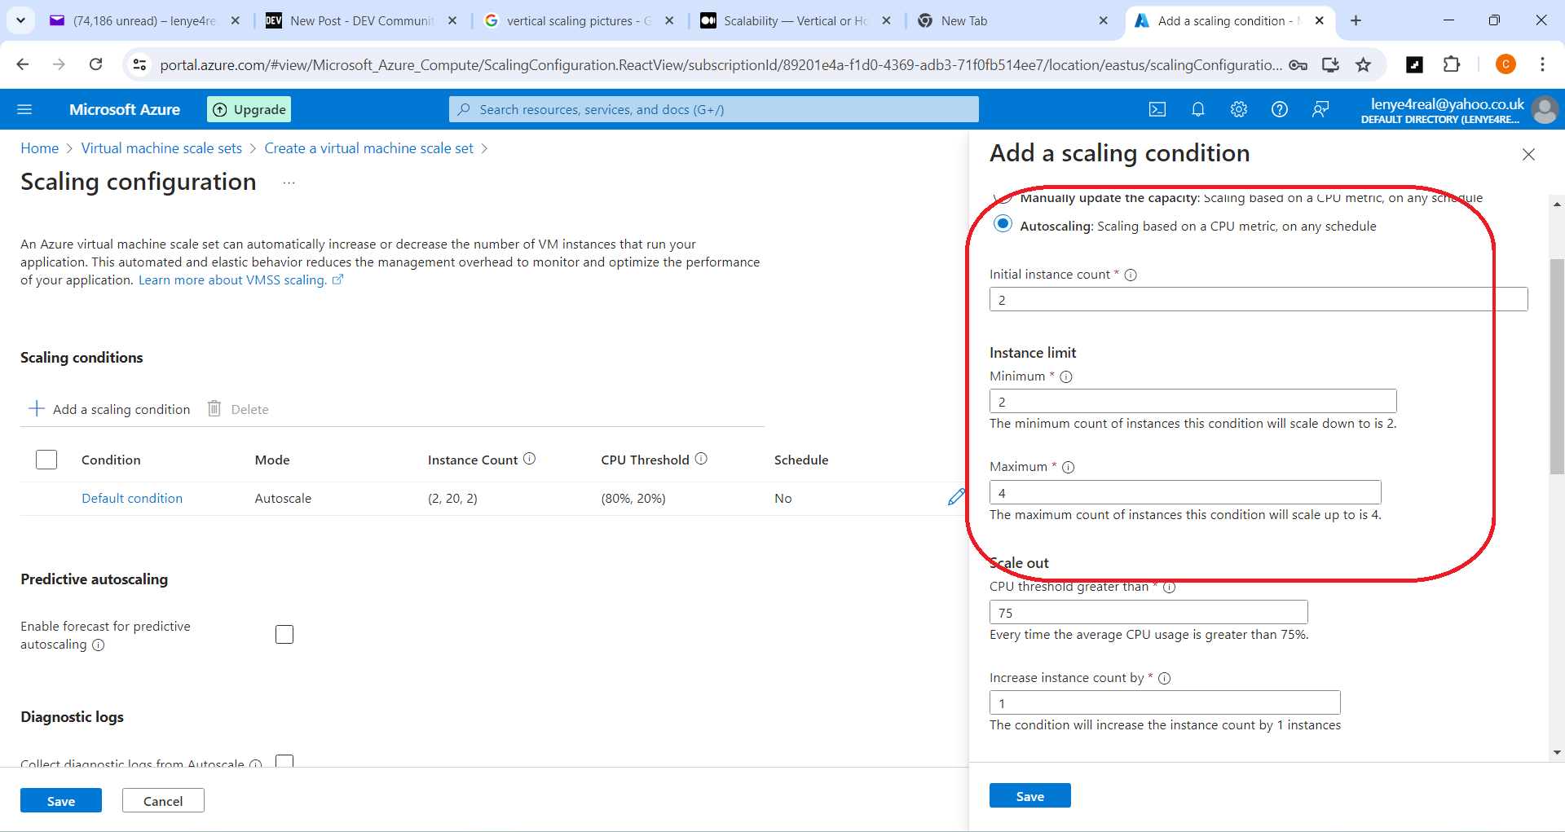This screenshot has width=1565, height=832.
Task: Open the Azure portal hamburger menu
Action: [x=24, y=109]
